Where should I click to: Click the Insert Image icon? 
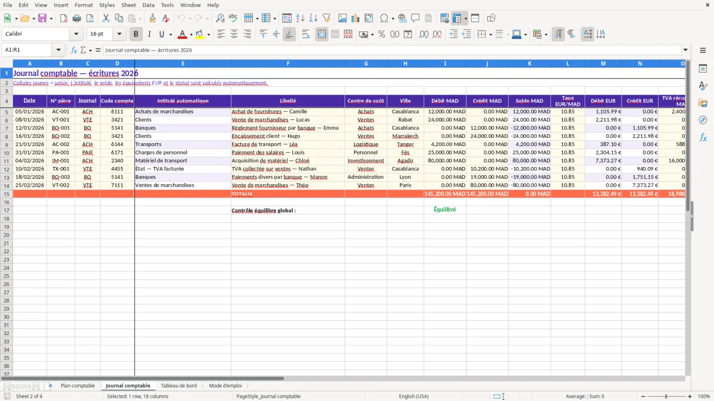coord(343,18)
